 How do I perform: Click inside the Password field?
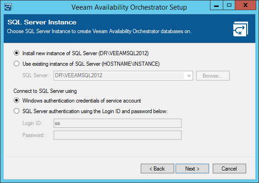[x=117, y=135]
